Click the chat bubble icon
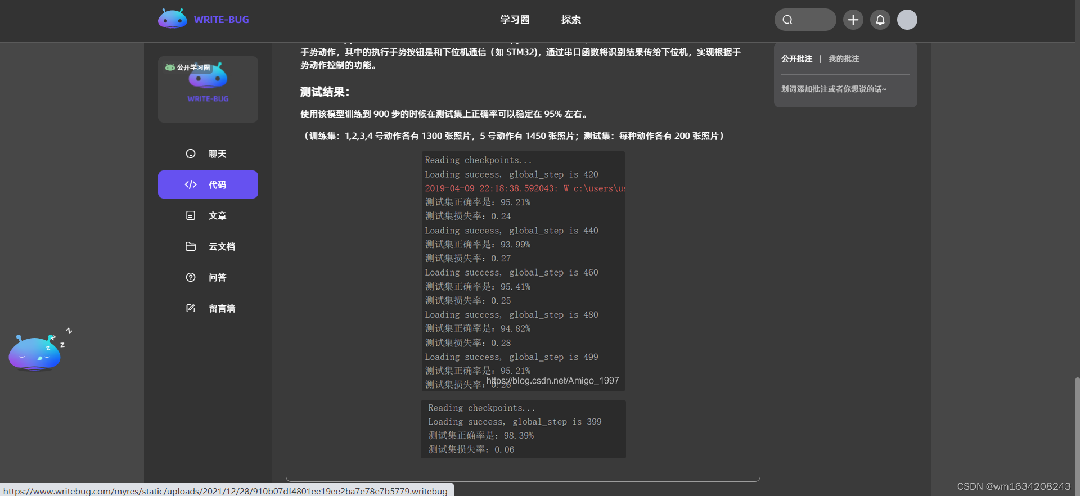Image resolution: width=1080 pixels, height=496 pixels. 191,154
